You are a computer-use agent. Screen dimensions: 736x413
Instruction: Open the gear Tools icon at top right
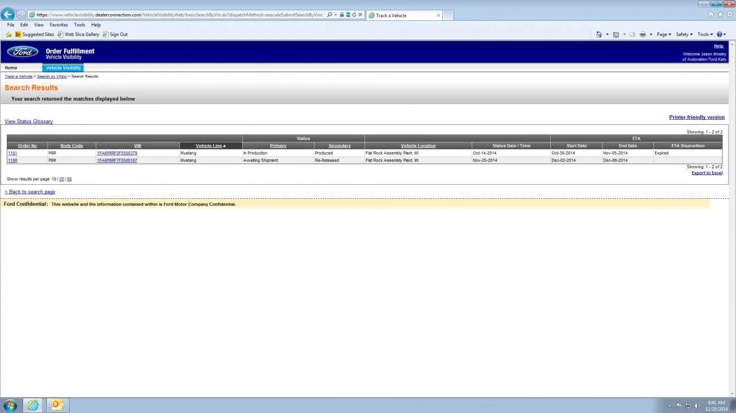coord(729,15)
